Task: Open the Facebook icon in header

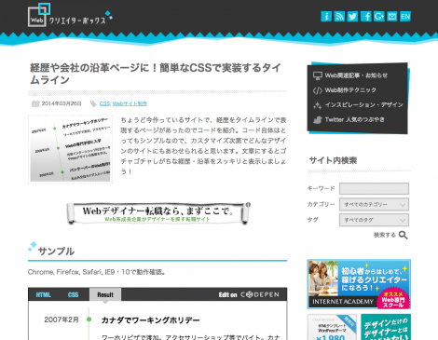Action: tap(365, 16)
